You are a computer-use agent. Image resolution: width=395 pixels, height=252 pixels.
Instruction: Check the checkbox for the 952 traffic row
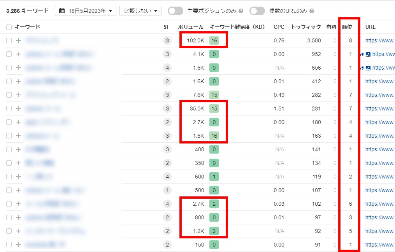pos(9,54)
